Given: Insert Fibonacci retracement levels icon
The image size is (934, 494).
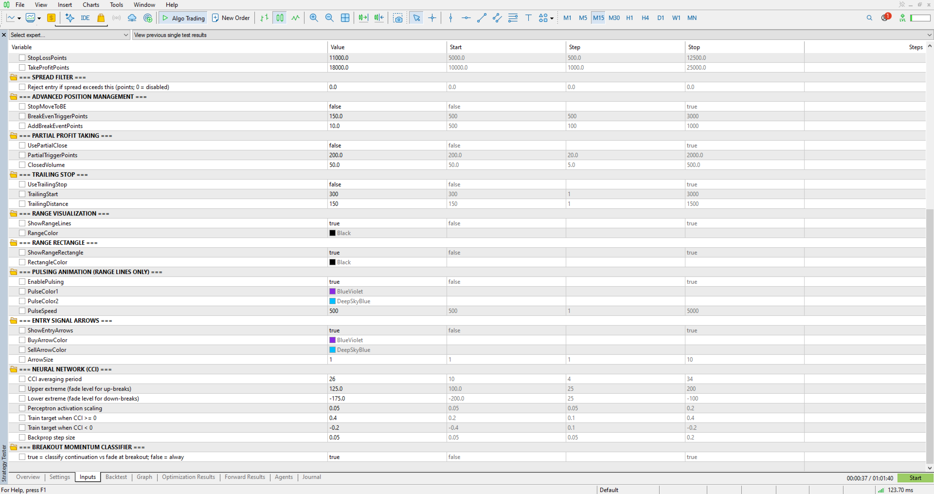Looking at the screenshot, I should (x=513, y=18).
